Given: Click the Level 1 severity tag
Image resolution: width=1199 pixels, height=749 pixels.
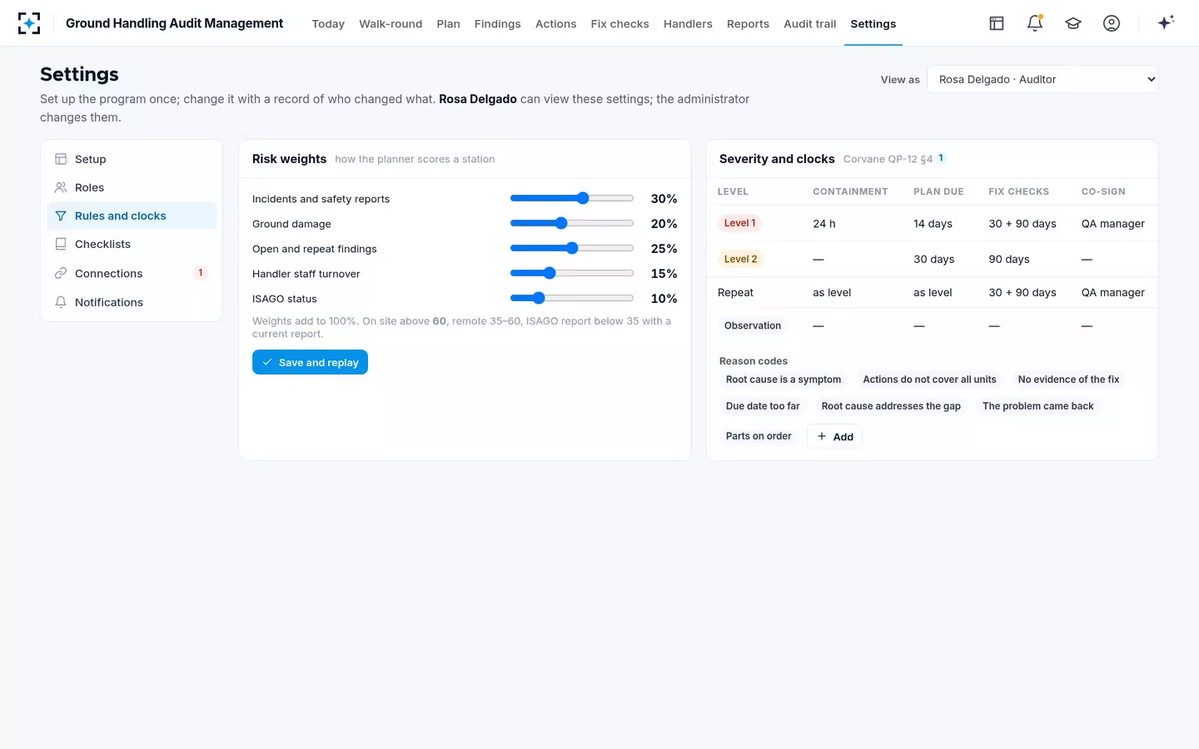Looking at the screenshot, I should (x=740, y=223).
